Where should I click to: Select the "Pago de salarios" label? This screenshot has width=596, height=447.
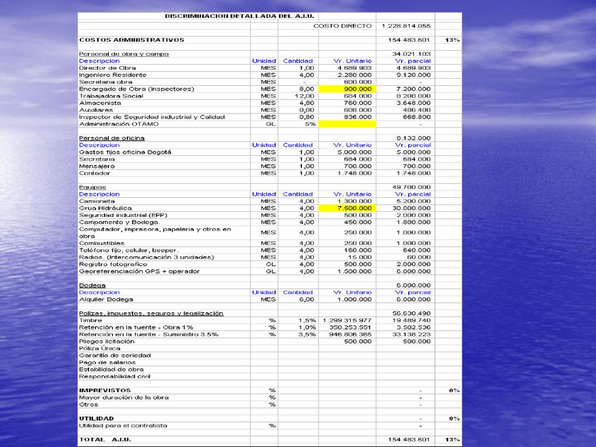107,363
